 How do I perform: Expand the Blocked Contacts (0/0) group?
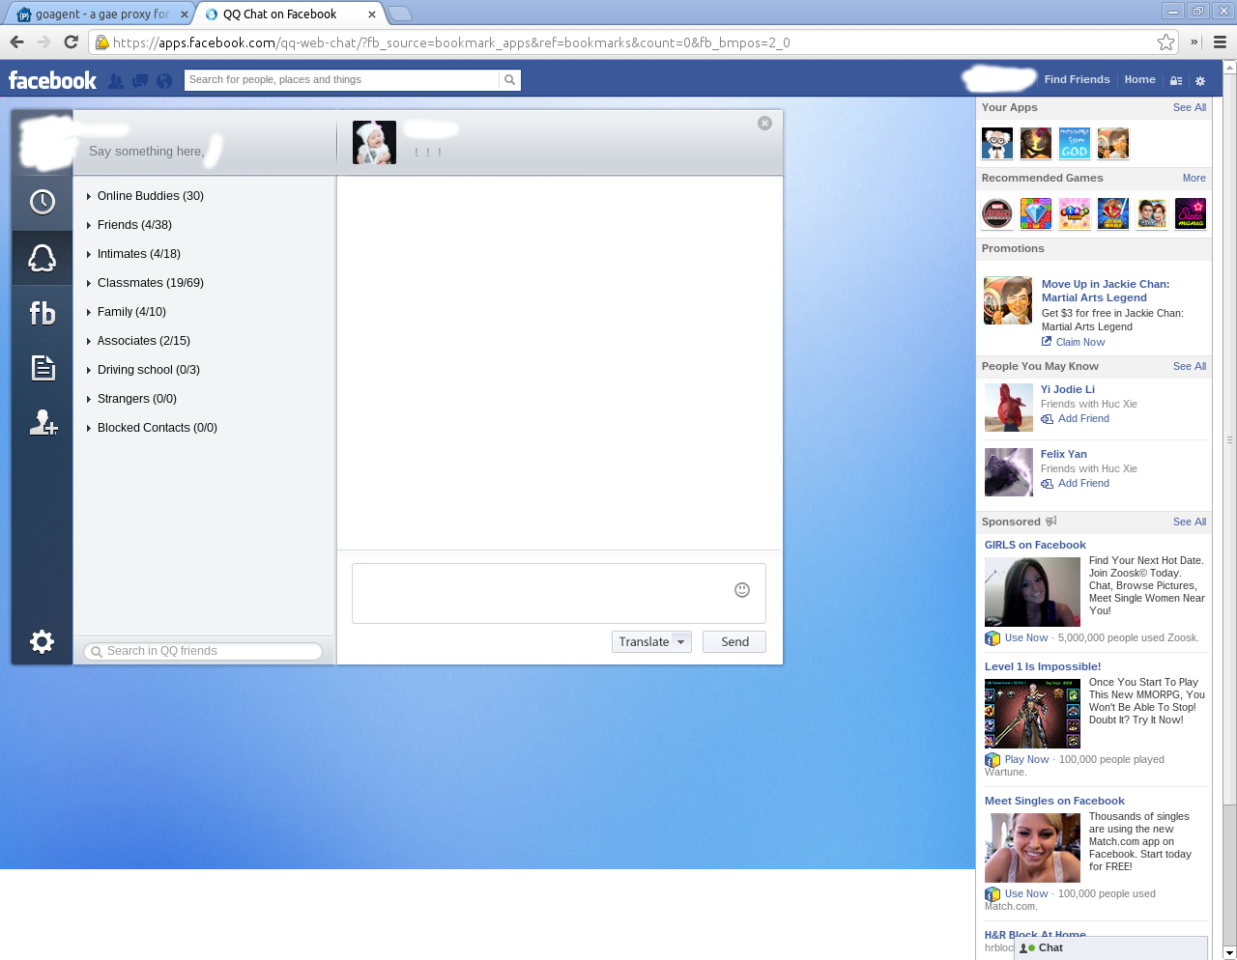pyautogui.click(x=152, y=428)
